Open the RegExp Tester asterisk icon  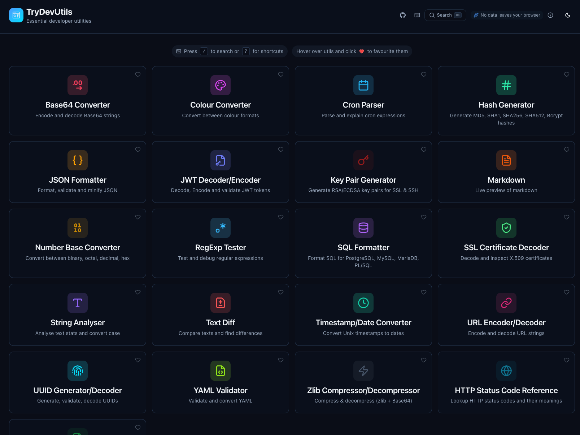tap(221, 228)
